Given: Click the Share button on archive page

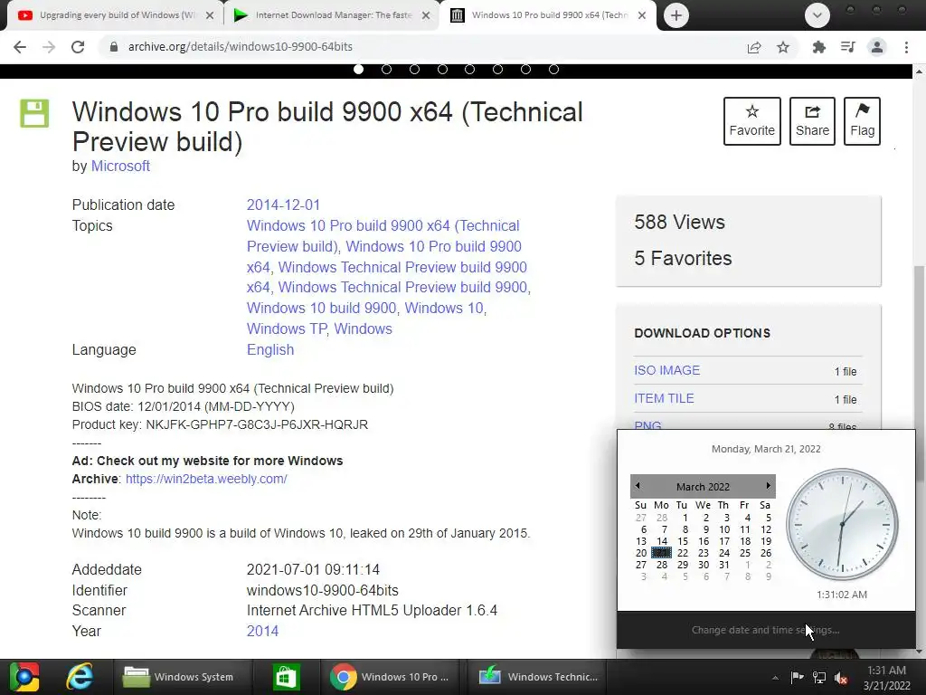Looking at the screenshot, I should (812, 121).
